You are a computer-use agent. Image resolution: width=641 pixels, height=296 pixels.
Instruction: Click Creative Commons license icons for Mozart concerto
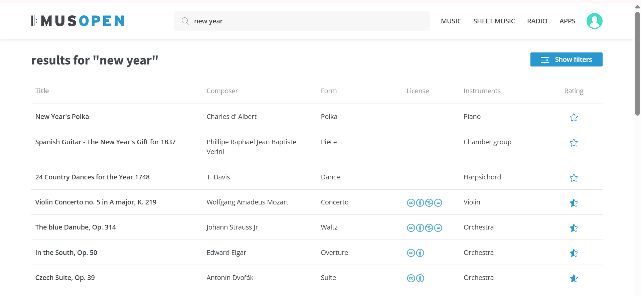[x=424, y=202]
